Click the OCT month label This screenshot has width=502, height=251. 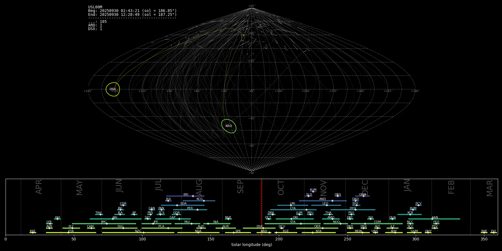tap(281, 187)
